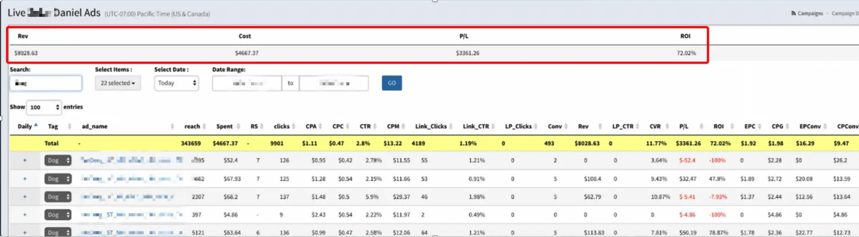
Task: Sort table by Conv column
Action: [555, 126]
